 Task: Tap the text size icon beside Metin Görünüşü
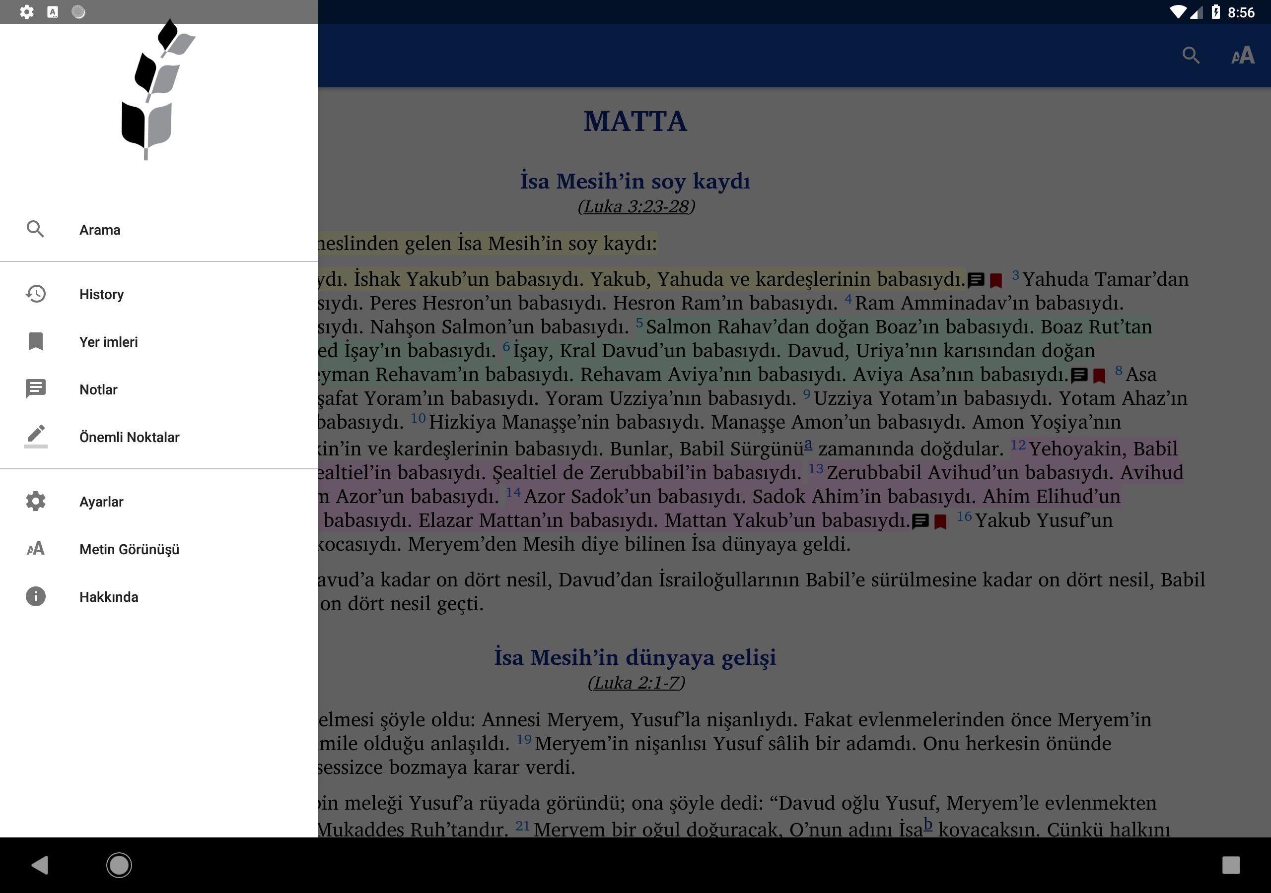pos(35,549)
